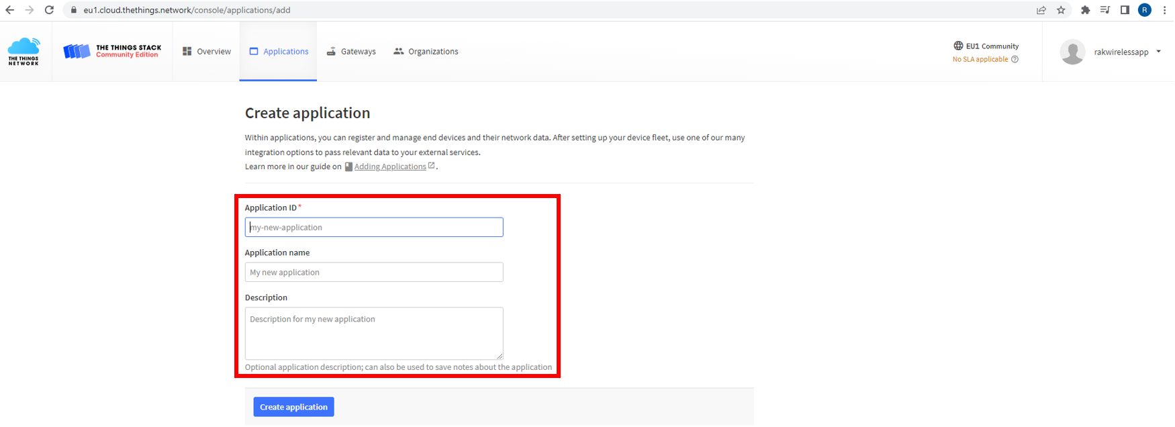Click the Application ID label

271,207
